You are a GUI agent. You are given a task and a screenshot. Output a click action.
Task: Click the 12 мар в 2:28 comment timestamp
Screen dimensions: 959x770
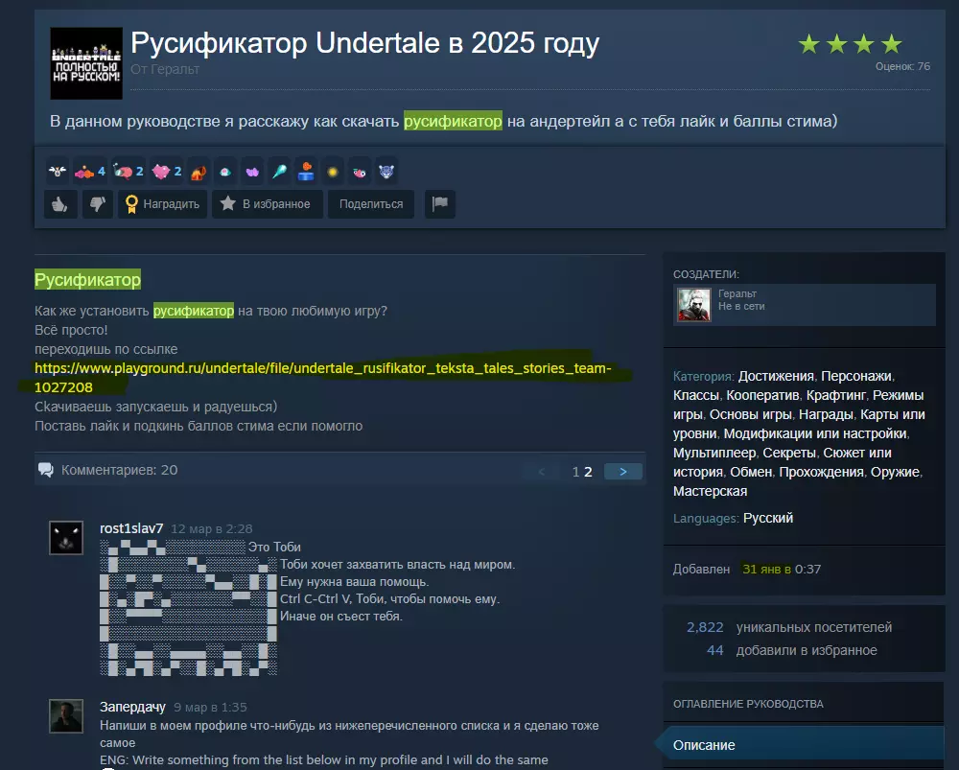click(211, 528)
